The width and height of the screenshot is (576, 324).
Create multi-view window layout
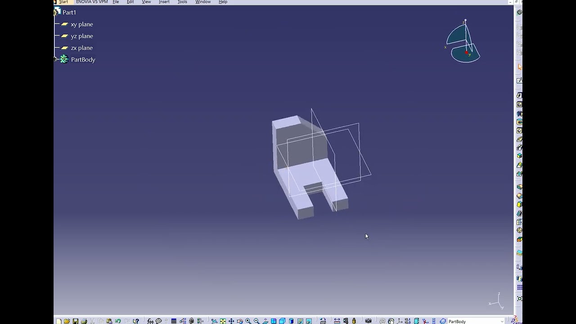coord(273,321)
